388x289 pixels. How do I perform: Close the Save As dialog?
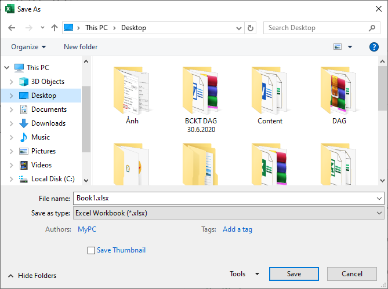pos(379,9)
